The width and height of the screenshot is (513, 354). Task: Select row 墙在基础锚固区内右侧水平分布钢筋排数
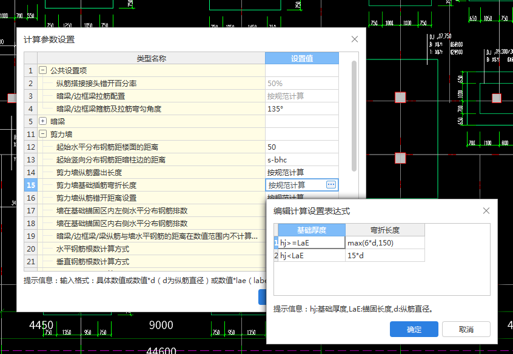(x=151, y=224)
